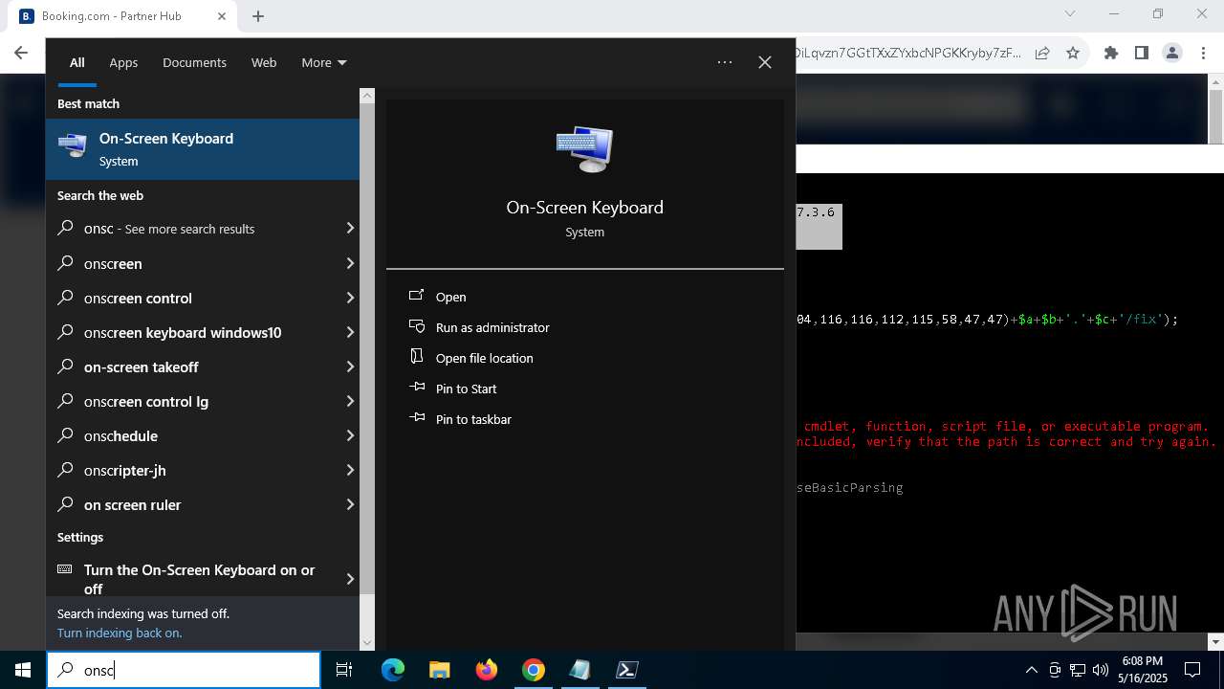Expand the 'onscreen control' suggestion arrow

tap(349, 297)
